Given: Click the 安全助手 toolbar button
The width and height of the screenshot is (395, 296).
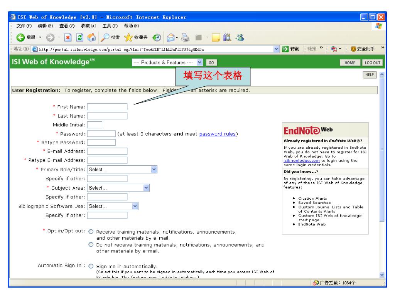Looking at the screenshot, I should (363, 49).
